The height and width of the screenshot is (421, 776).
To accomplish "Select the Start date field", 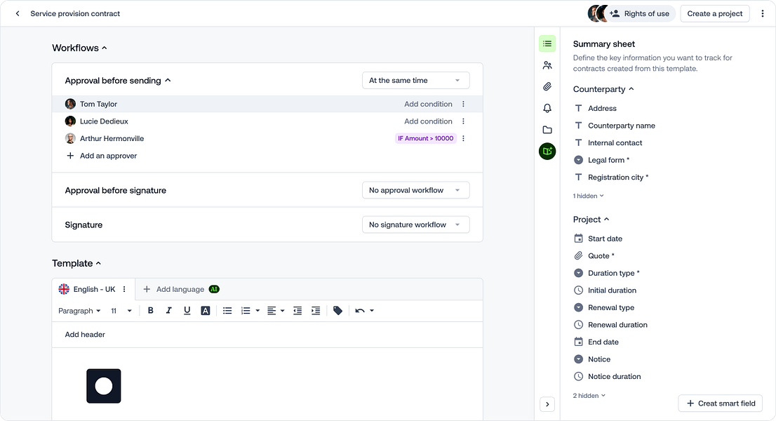I will coord(598,239).
